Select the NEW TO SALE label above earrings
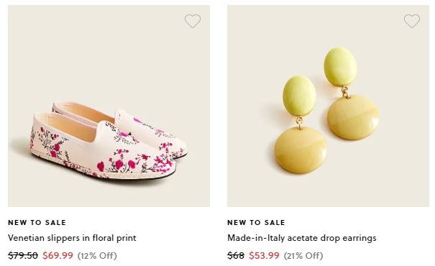The width and height of the screenshot is (435, 266). click(x=256, y=222)
